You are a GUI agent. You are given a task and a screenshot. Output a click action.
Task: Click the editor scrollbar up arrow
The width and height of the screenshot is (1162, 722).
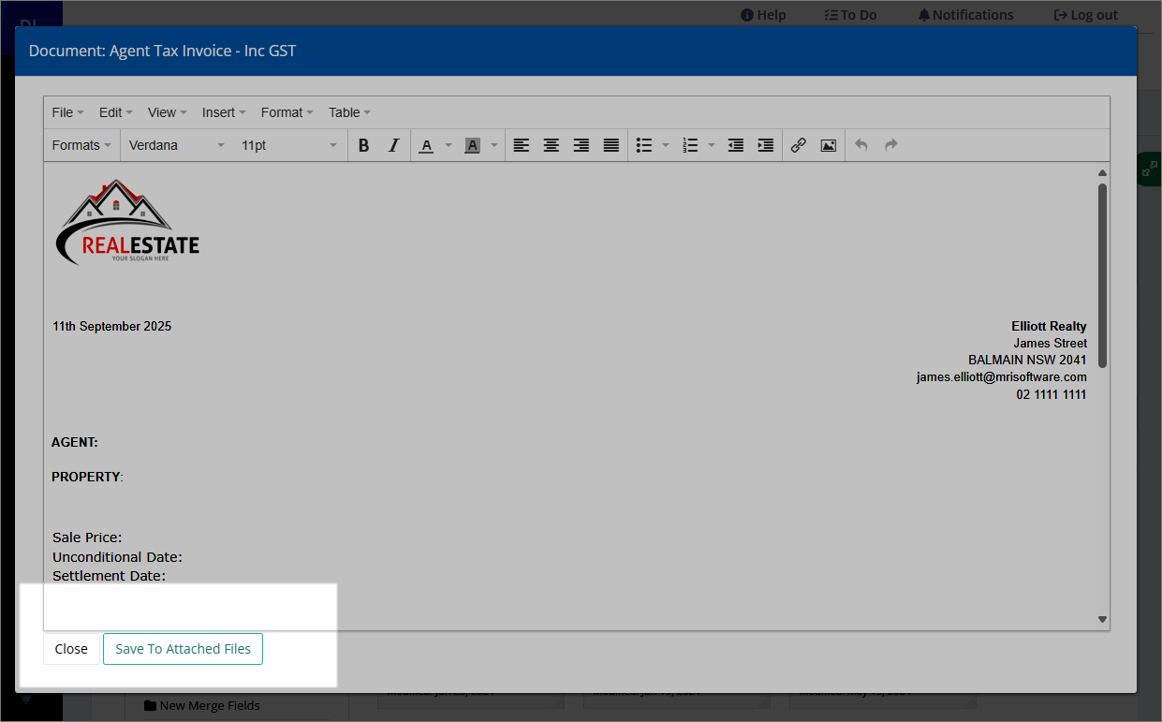(x=1102, y=172)
